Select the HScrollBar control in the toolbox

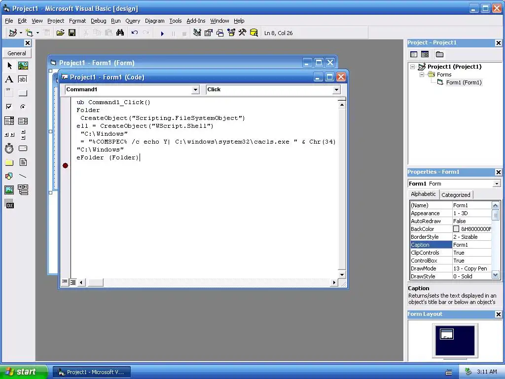9,135
